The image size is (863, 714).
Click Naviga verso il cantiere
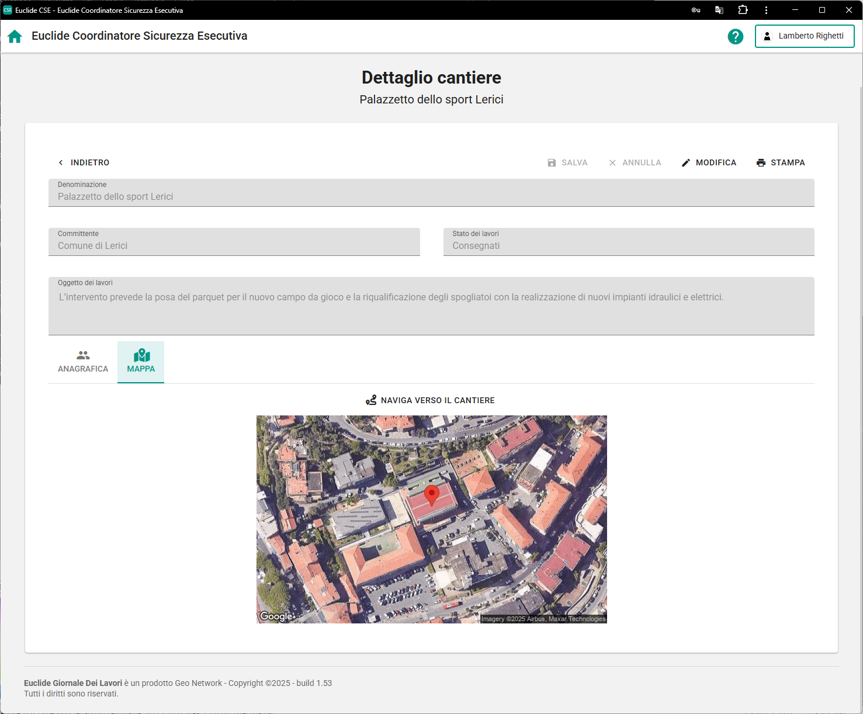(431, 400)
